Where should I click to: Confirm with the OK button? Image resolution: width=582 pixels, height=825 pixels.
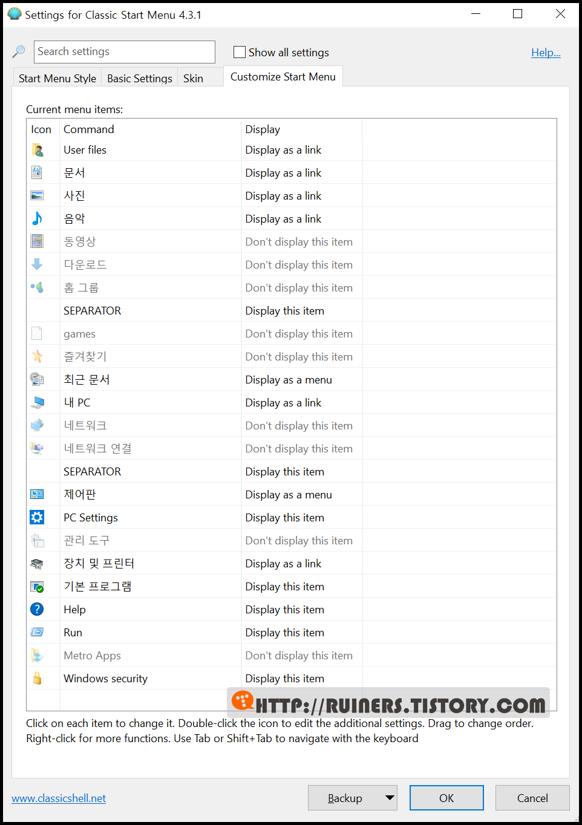(x=446, y=798)
